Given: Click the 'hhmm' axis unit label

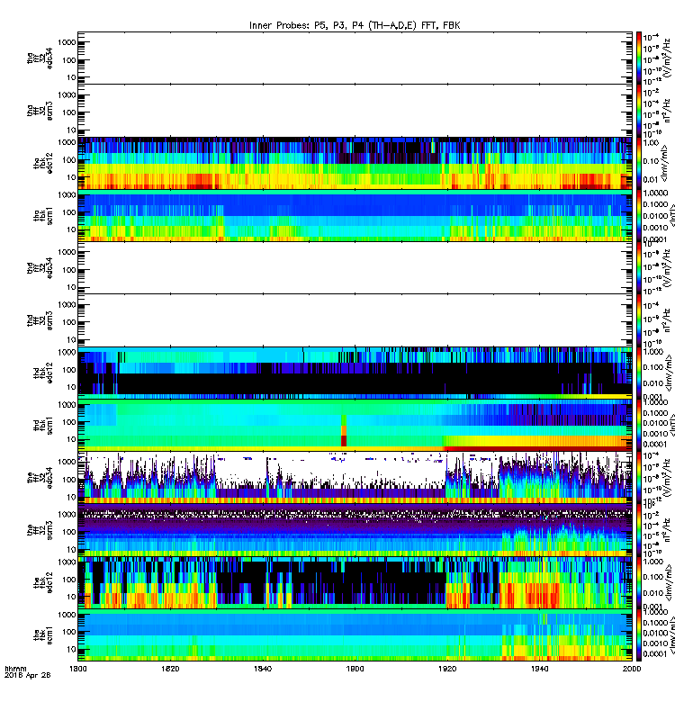Looking at the screenshot, I should pyautogui.click(x=15, y=669).
